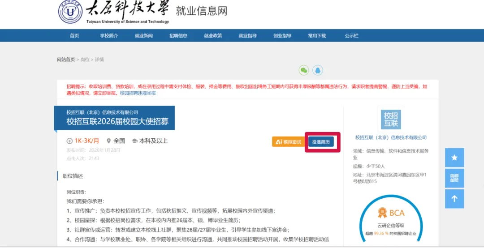Click the graduation cap icon beside 本科及以上
The width and height of the screenshot is (484, 248).
point(134,141)
